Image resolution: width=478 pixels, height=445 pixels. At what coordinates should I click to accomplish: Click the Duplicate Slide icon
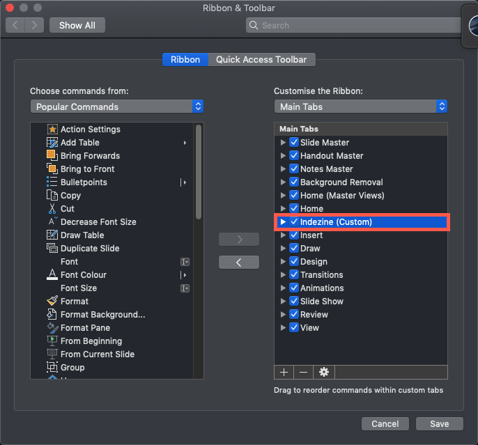click(52, 248)
